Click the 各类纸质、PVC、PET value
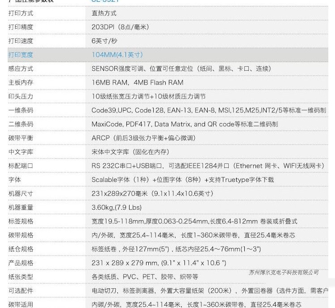 (x=145, y=277)
